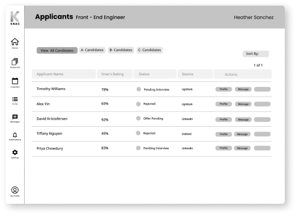Open the Calendar icon in the sidebar
The width and height of the screenshot is (296, 215).
click(x=15, y=81)
